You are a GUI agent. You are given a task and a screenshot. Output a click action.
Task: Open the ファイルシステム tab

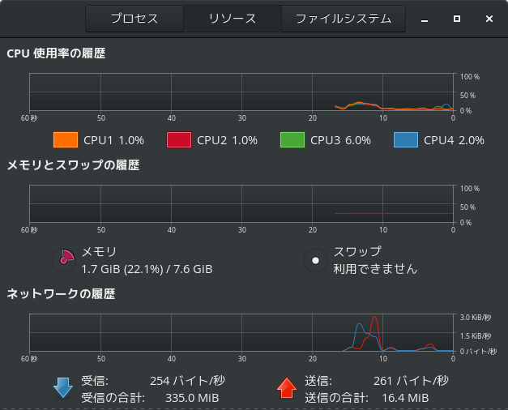[343, 19]
